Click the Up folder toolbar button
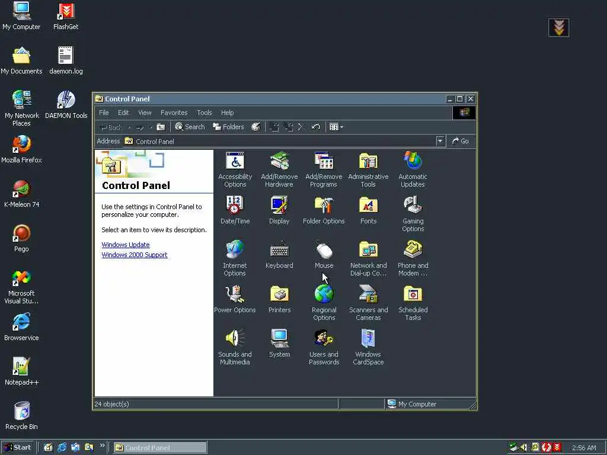607x455 pixels. (x=161, y=127)
